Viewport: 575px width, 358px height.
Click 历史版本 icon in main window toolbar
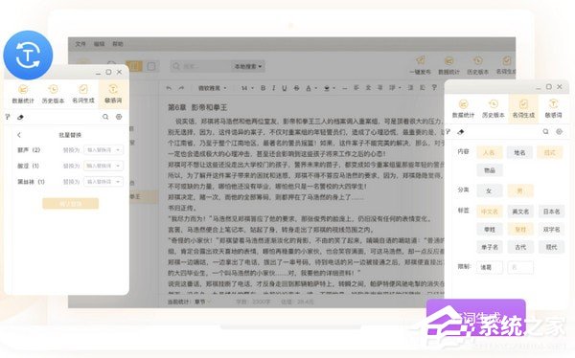point(477,65)
